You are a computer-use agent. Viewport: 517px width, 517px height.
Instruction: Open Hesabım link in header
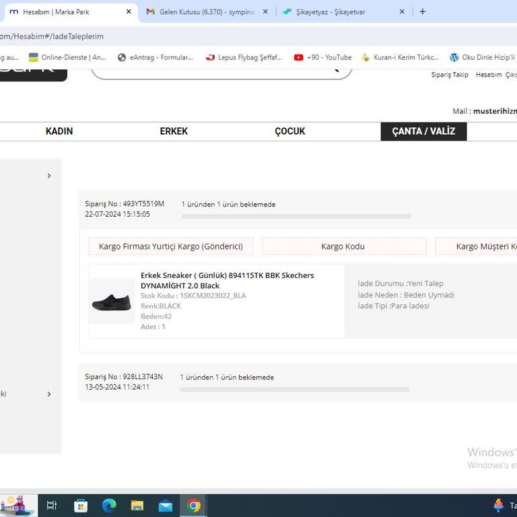pos(489,75)
